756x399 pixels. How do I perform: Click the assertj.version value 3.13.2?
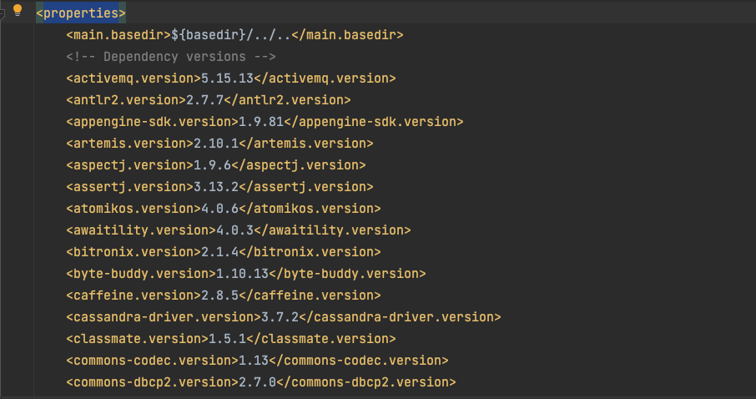(216, 187)
